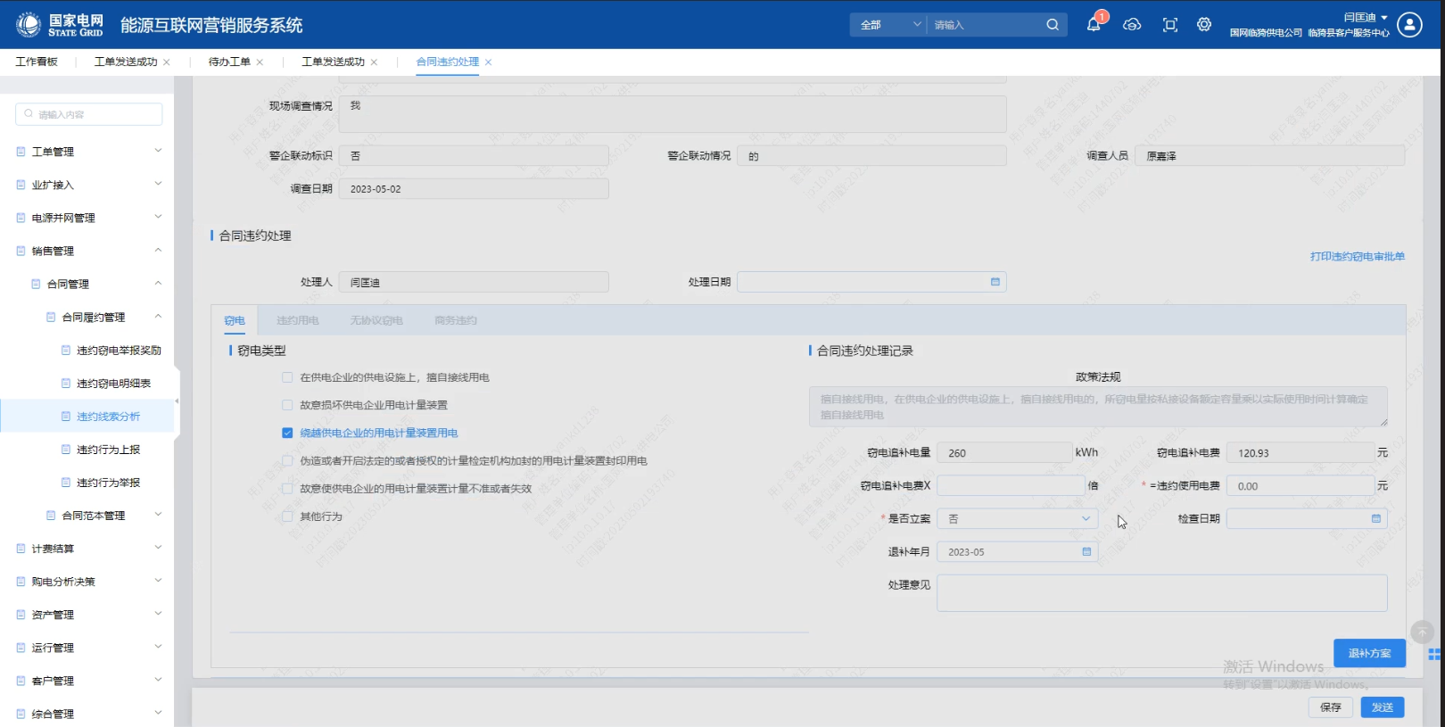Image resolution: width=1445 pixels, height=727 pixels.
Task: Switch to the 工作看板 tab
Action: 37,62
